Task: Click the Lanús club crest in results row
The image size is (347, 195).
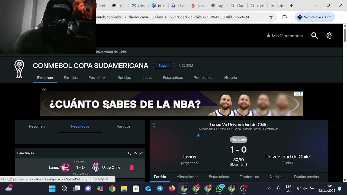Action: tap(65, 168)
